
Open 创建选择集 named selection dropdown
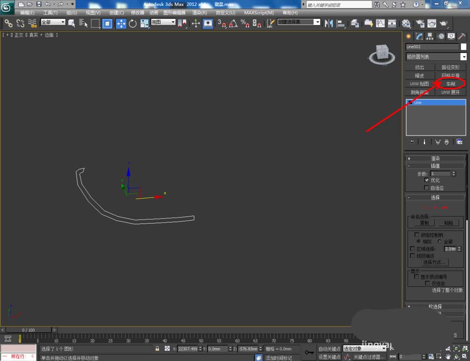click(x=299, y=22)
